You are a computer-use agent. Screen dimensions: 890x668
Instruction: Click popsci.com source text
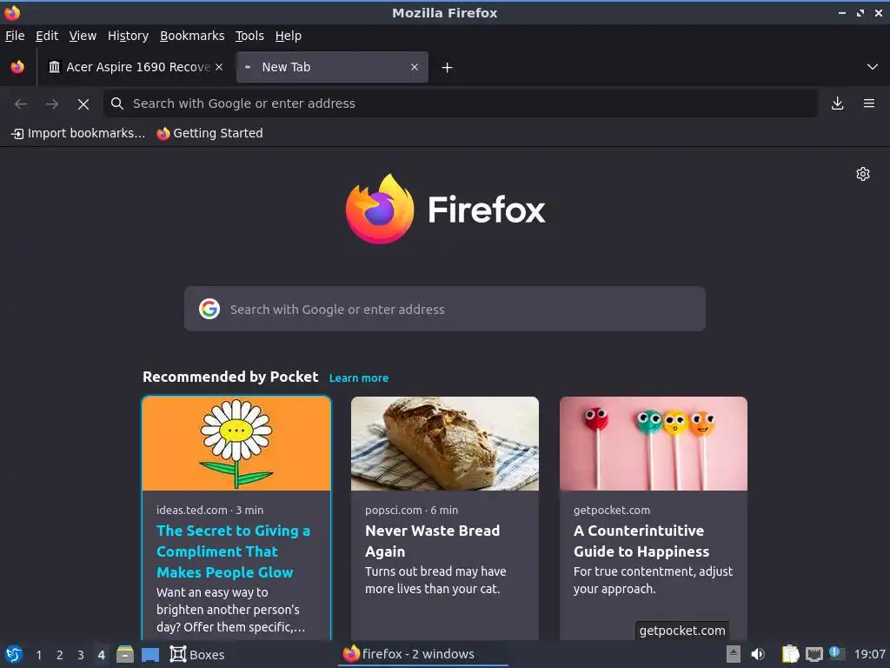tap(394, 510)
